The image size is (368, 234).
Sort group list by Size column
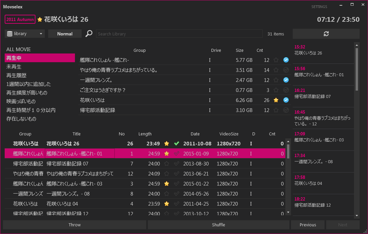pos(240,50)
